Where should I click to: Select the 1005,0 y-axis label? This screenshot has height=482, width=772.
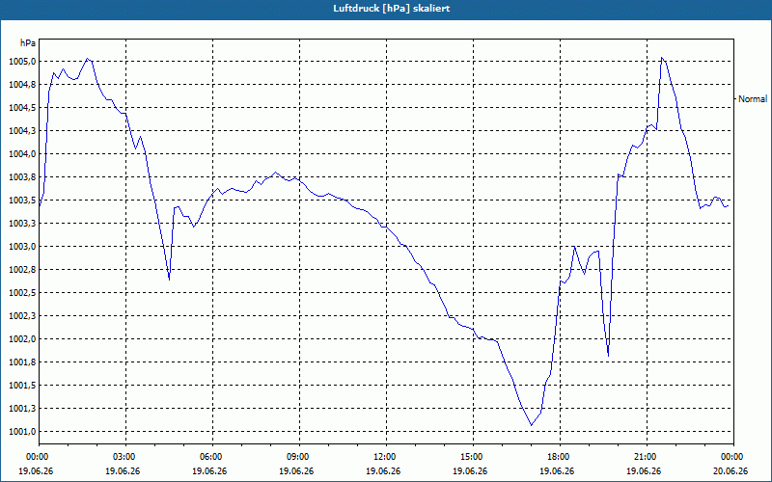point(22,62)
